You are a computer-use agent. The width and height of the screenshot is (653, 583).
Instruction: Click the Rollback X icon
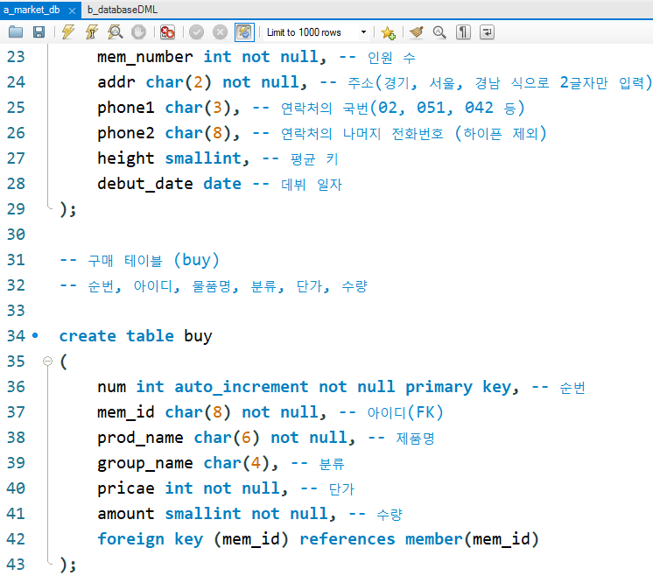coord(220,32)
